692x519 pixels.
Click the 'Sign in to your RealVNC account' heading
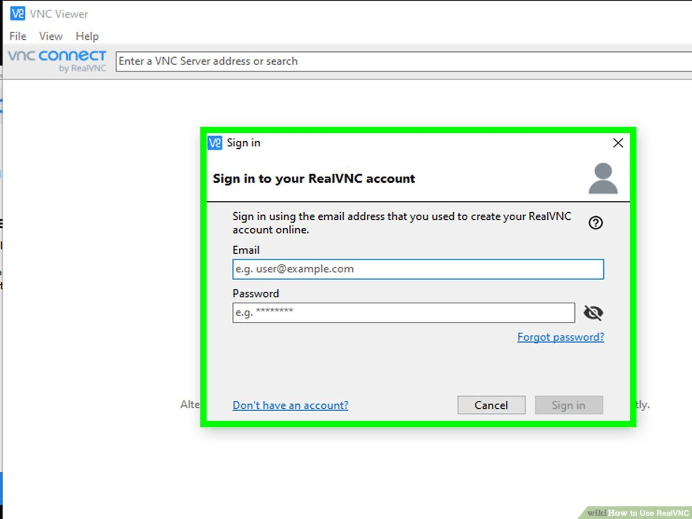point(314,178)
